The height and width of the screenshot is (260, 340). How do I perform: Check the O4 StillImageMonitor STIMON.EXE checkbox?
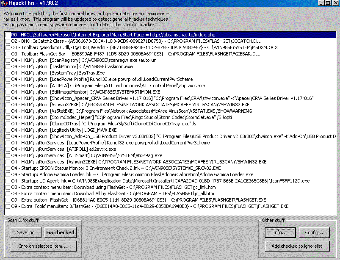pyautogui.click(x=8, y=92)
